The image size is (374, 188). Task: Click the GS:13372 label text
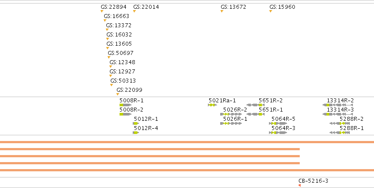(x=119, y=25)
